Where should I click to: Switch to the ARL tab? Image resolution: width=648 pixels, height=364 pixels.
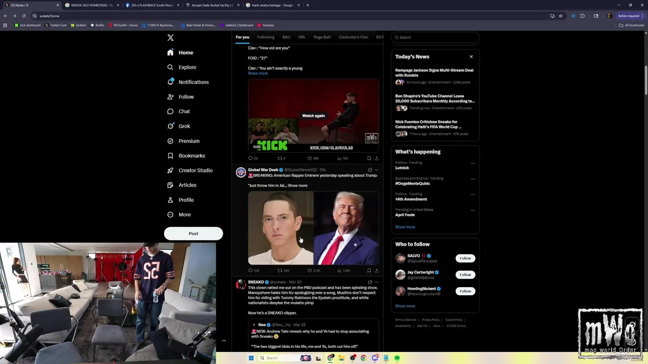(x=302, y=37)
